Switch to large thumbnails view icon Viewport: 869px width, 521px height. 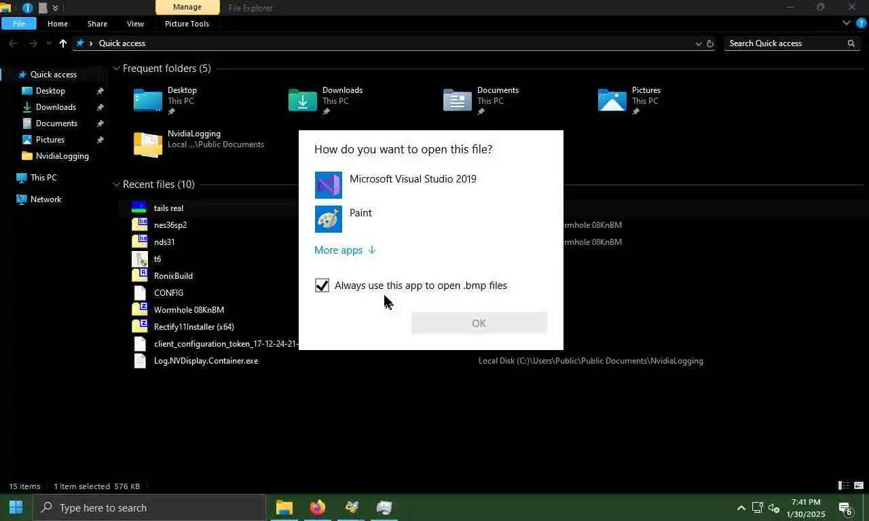(859, 486)
